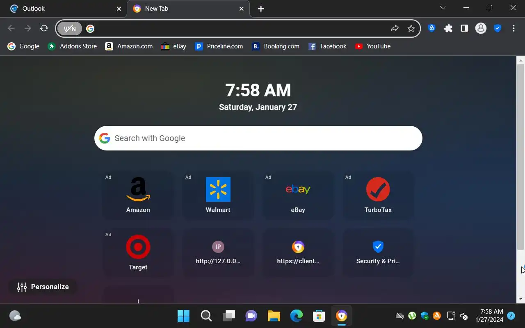
Task: Open the TurboTax shortcut tile
Action: (x=378, y=195)
